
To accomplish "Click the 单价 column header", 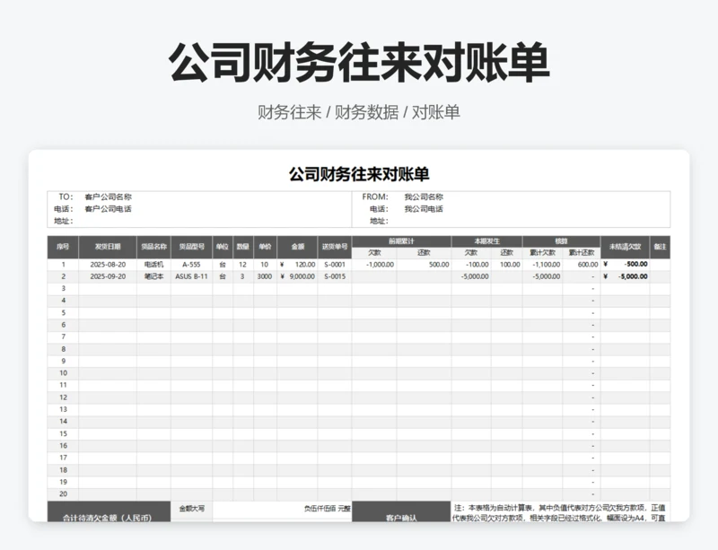I will point(265,247).
